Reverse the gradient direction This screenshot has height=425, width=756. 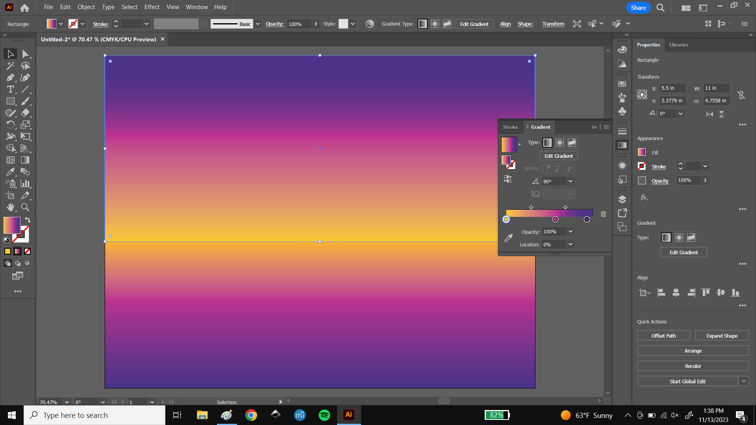[x=508, y=179]
